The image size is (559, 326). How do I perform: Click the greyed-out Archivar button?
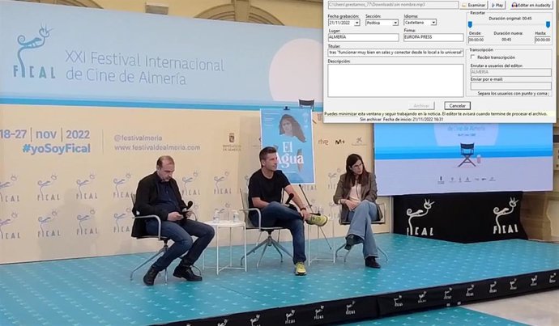click(x=421, y=106)
